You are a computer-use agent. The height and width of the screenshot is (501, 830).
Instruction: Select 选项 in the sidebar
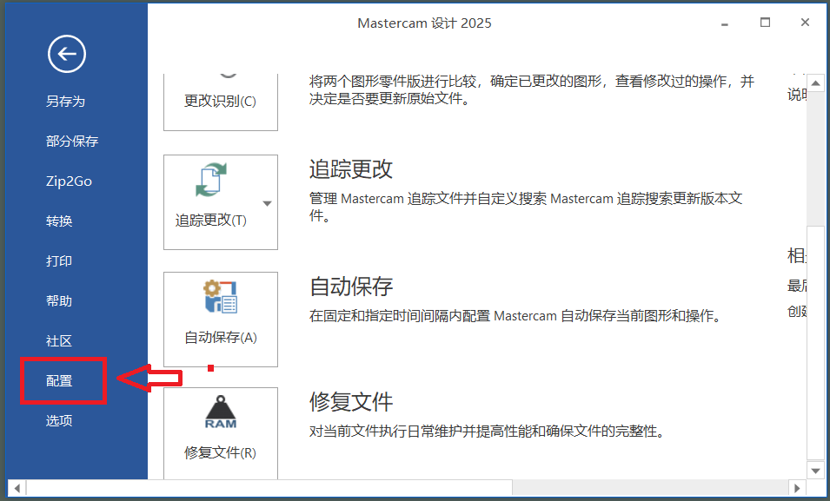(x=59, y=420)
